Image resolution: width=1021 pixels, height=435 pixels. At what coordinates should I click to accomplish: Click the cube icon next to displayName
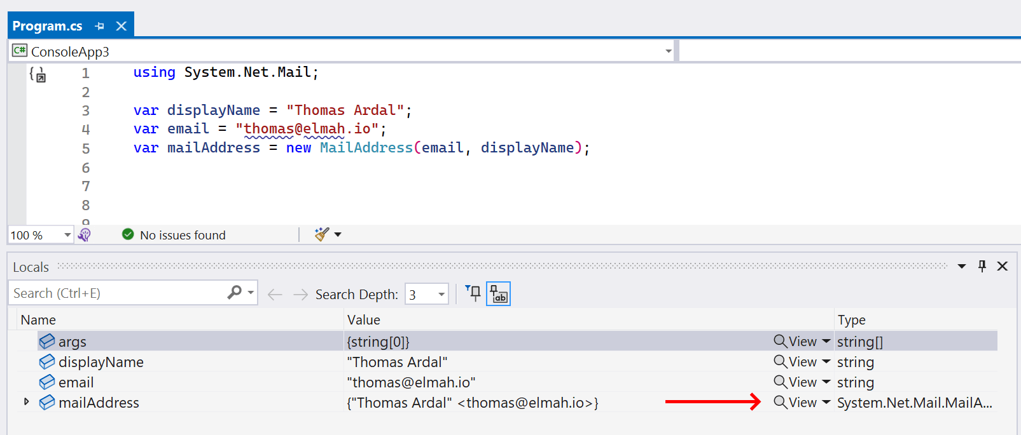(x=47, y=361)
